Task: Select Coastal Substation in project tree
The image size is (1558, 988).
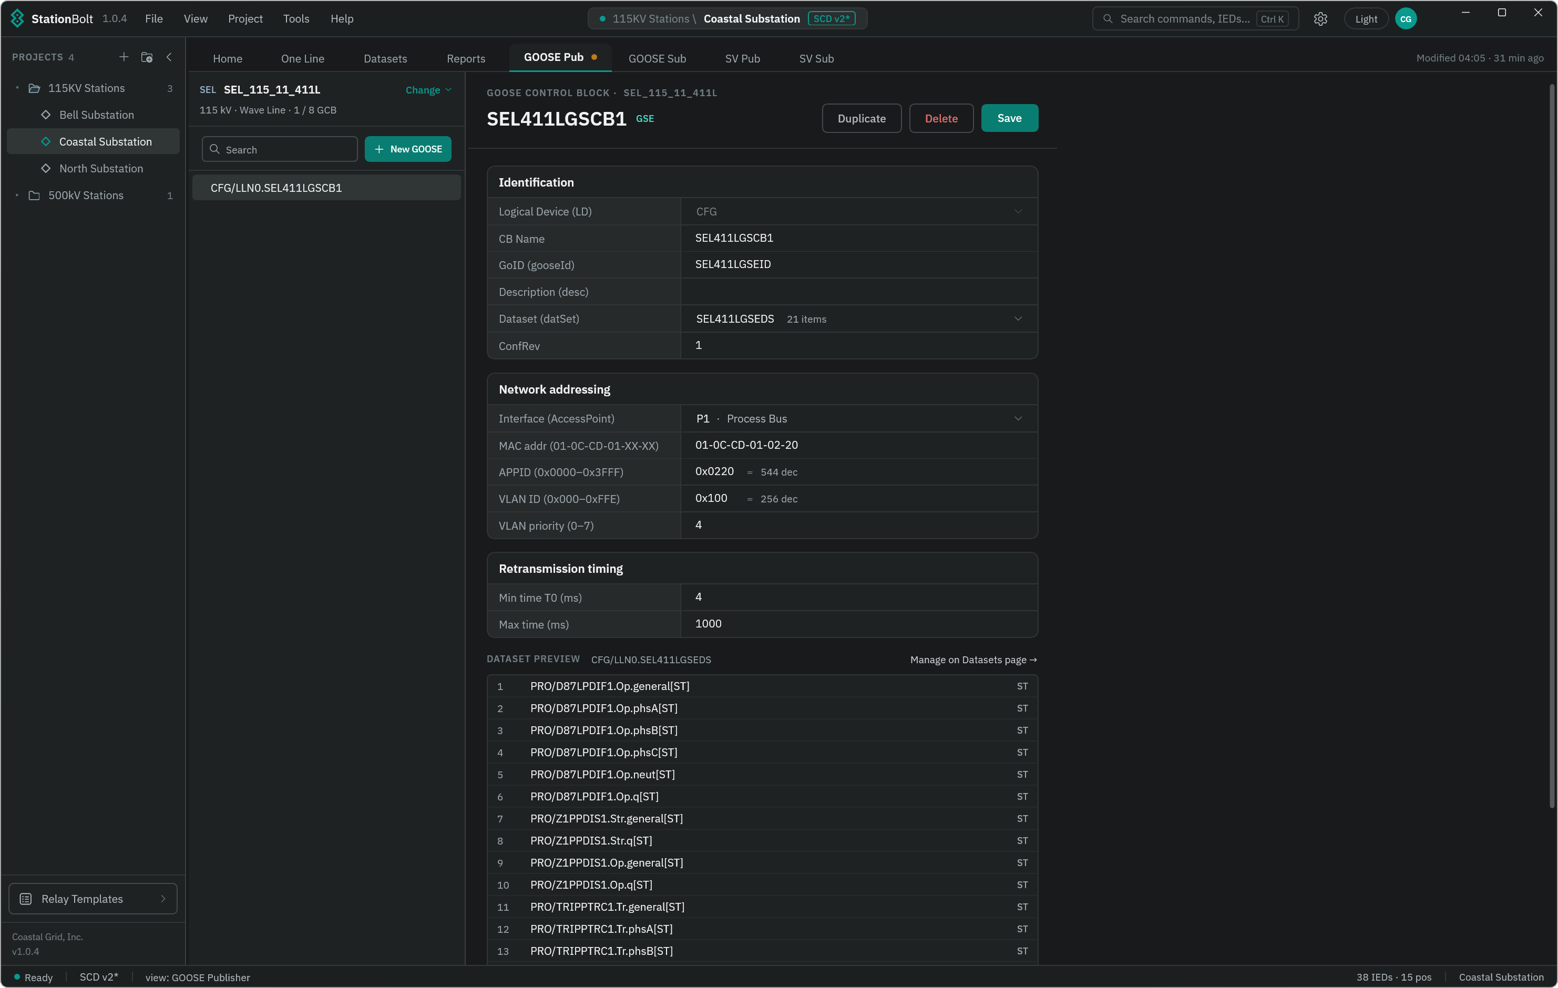Action: (93, 142)
